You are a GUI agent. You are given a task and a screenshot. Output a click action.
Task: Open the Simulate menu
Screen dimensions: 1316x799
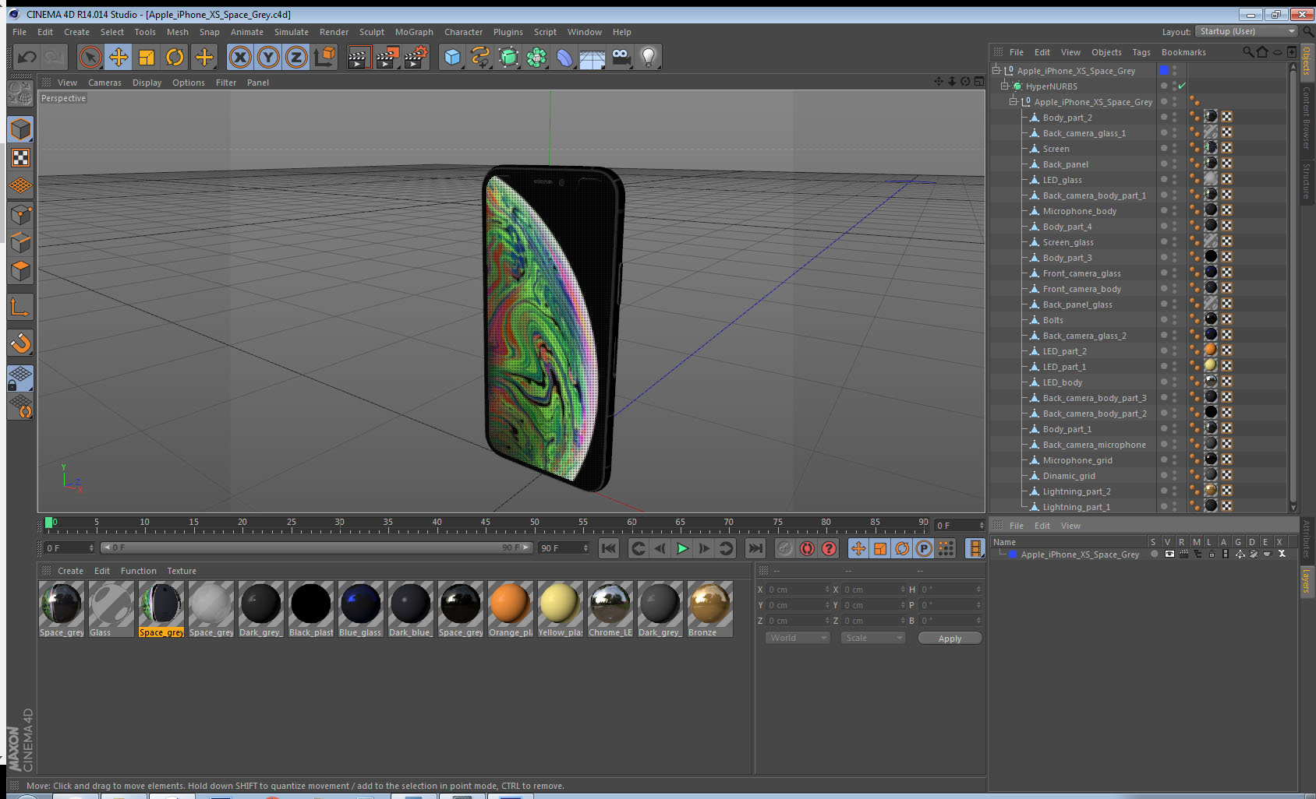292,32
